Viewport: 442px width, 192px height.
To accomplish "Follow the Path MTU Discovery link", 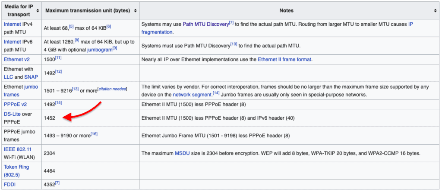I will coord(205,24).
